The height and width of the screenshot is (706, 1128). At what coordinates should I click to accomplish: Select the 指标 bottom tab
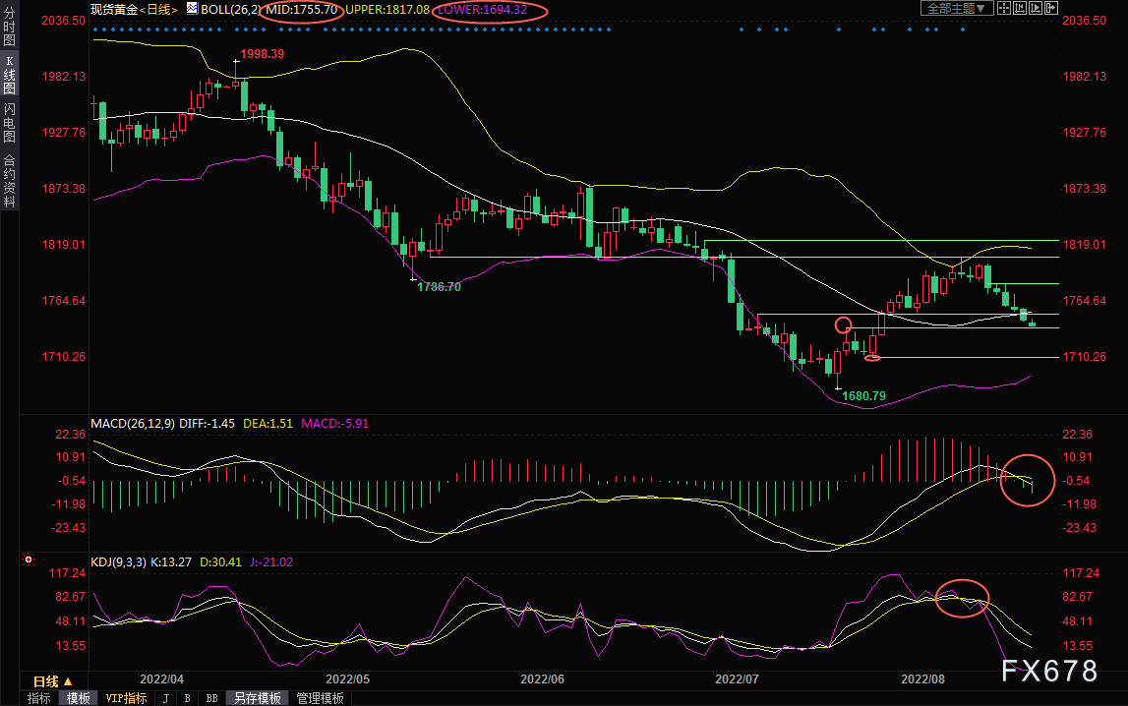point(39,698)
